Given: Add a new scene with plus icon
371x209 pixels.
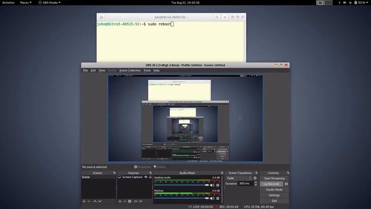Looking at the screenshot, I should 84,201.
